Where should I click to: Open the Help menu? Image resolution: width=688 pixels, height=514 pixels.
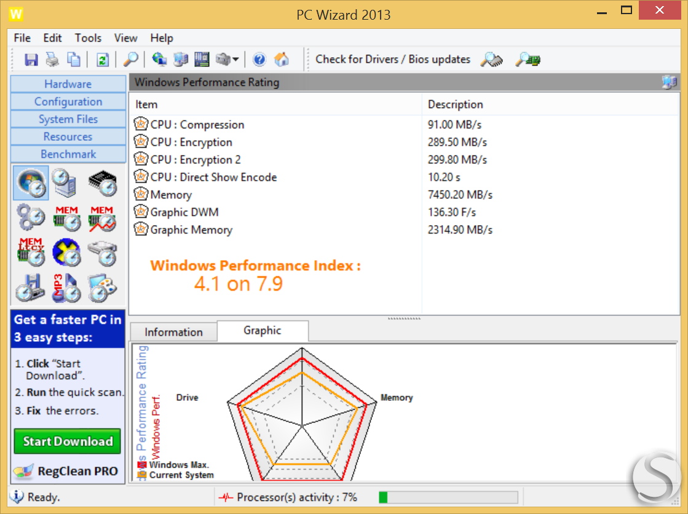(x=162, y=38)
